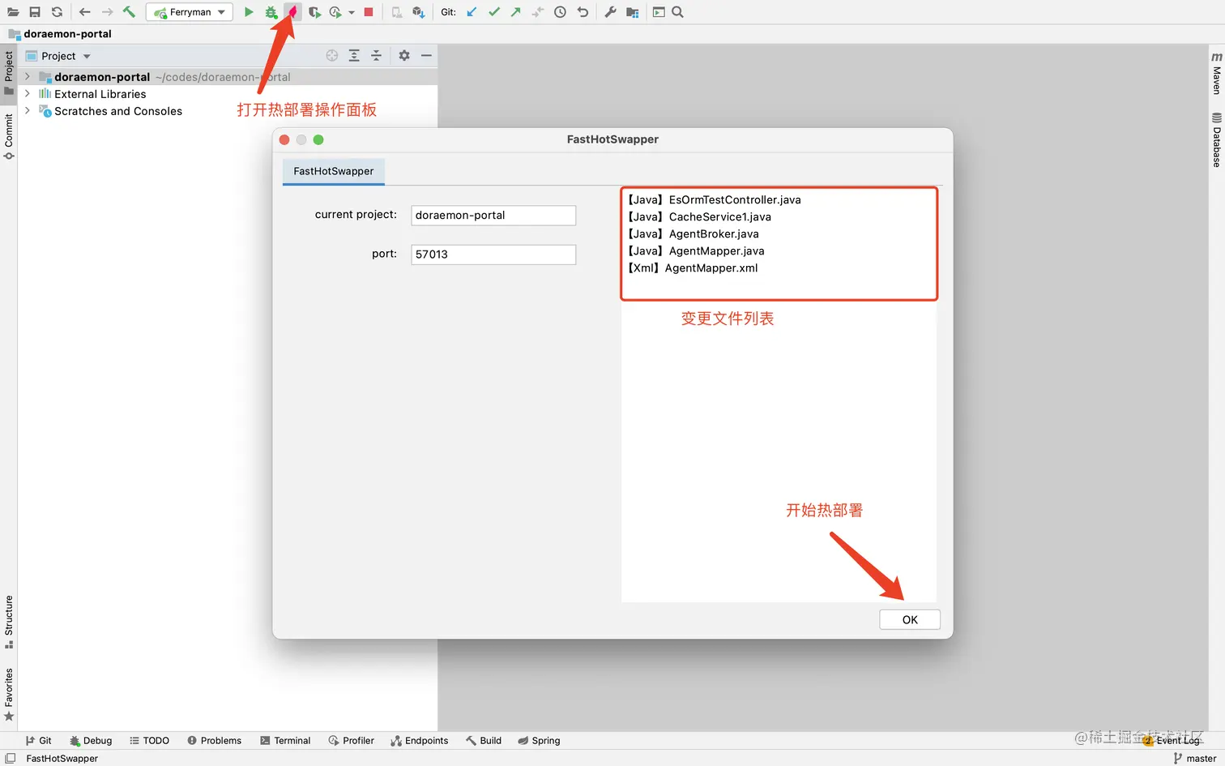Viewport: 1225px width, 766px height.
Task: Open the Database tool window
Action: point(1216,140)
